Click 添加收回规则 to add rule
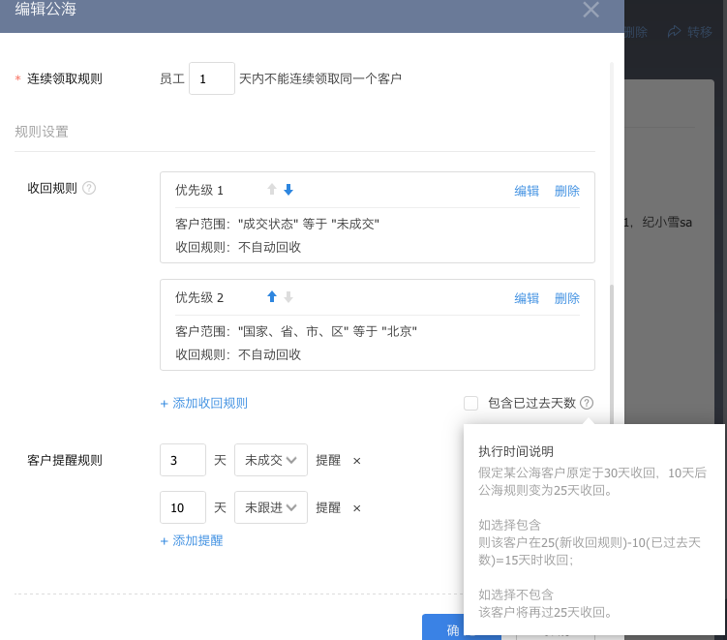Viewport: 727px width, 640px height. (x=204, y=404)
